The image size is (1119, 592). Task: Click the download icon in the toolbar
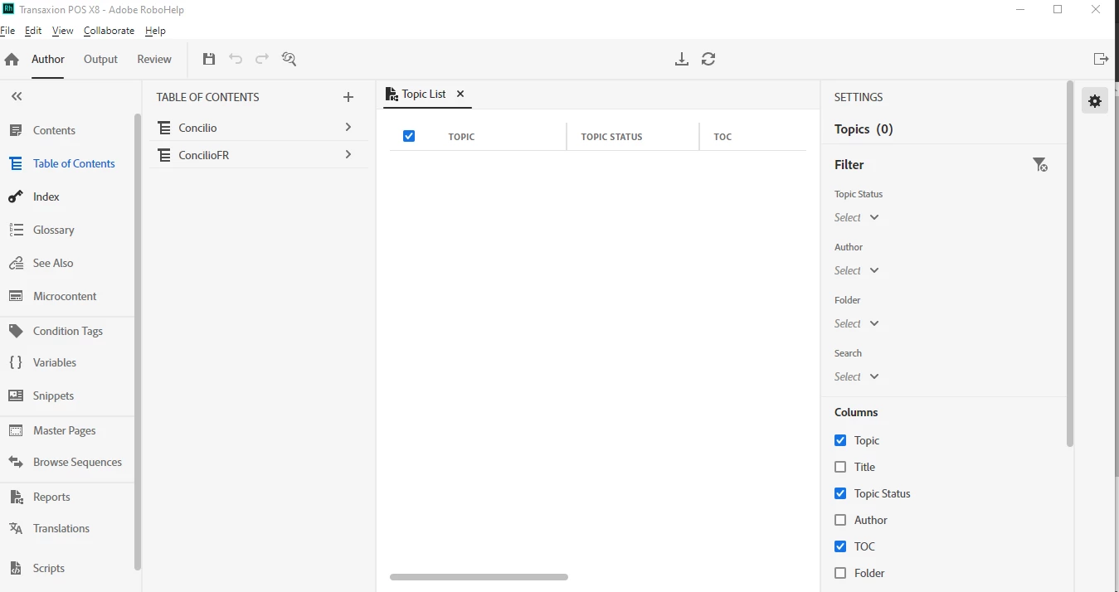pyautogui.click(x=682, y=59)
